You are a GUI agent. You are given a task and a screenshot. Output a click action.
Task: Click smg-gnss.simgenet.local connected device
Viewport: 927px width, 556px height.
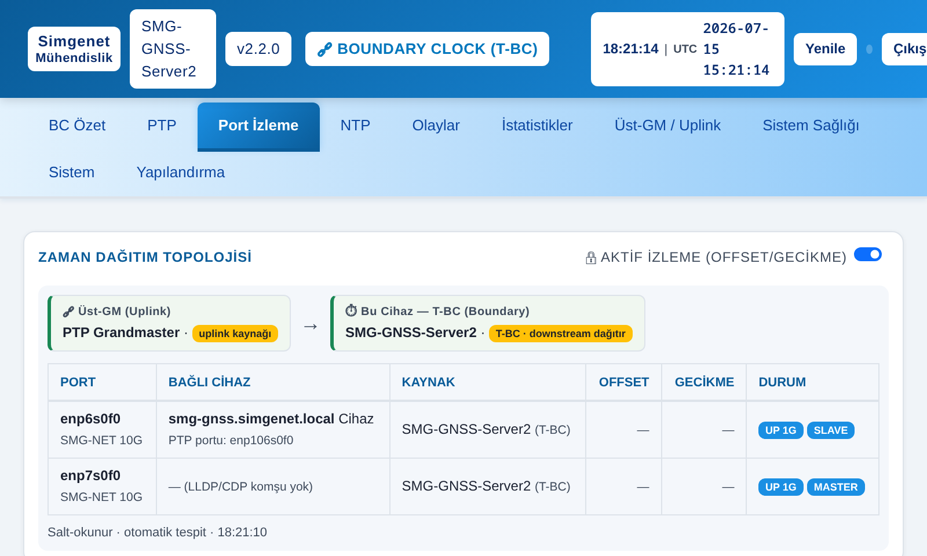point(251,419)
